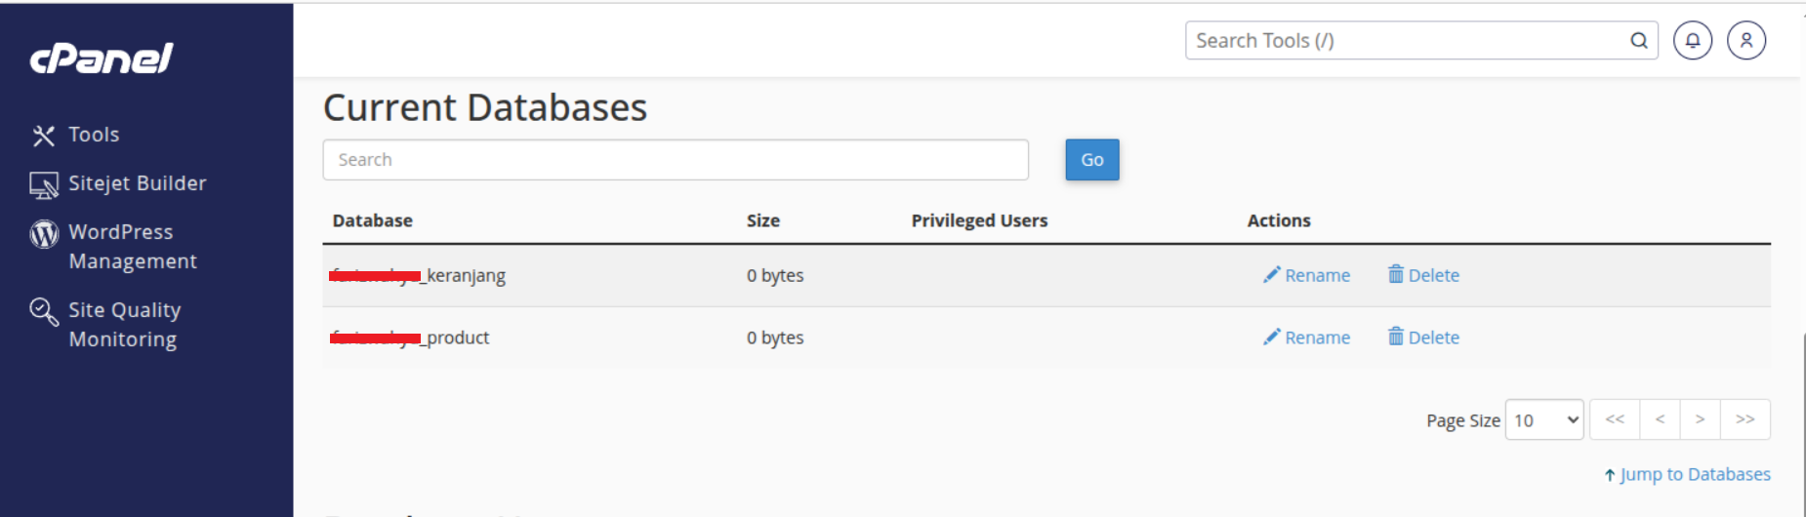
Task: Go to first page with << button
Action: 1615,419
